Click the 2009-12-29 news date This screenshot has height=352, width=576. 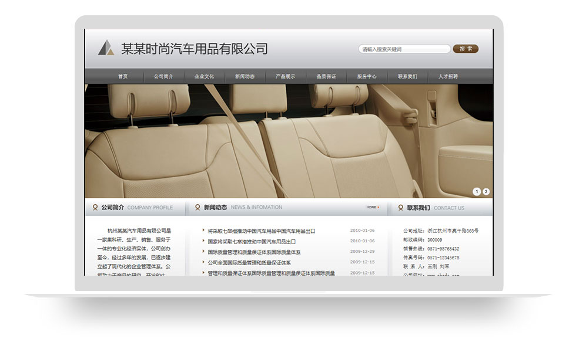(x=362, y=252)
